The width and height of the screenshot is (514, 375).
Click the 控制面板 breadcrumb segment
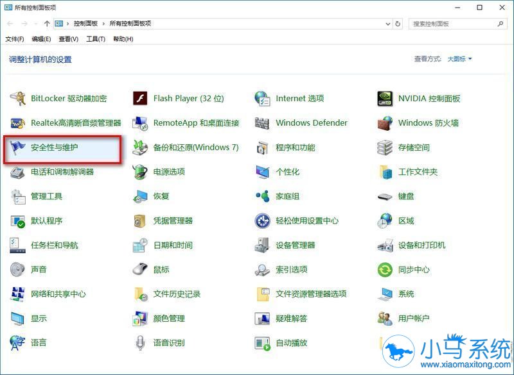click(86, 24)
